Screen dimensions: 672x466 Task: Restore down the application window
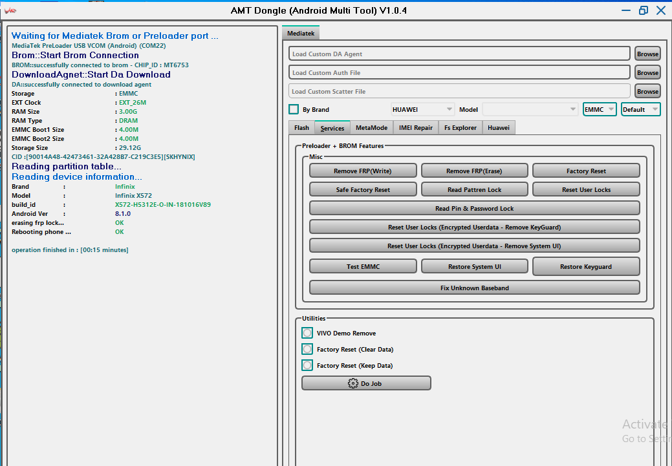(x=643, y=10)
